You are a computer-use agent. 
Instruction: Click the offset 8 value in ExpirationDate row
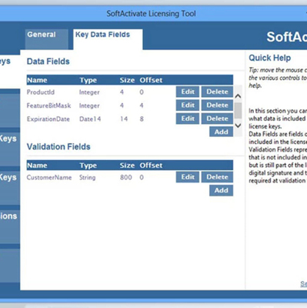point(142,119)
